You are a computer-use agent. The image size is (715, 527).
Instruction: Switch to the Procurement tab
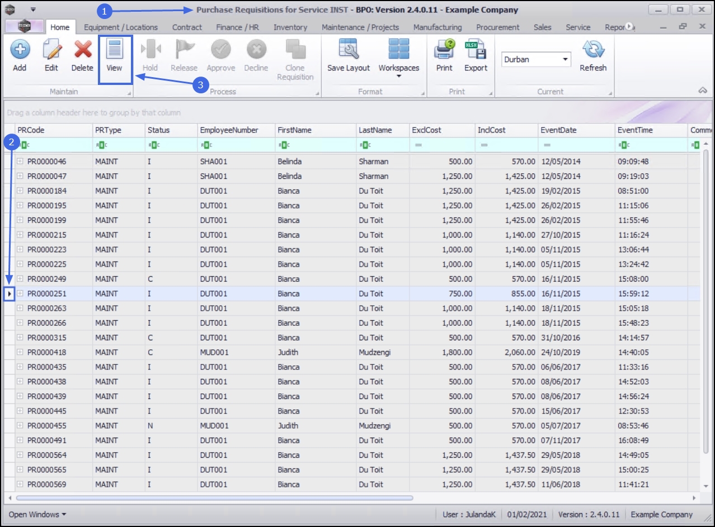[497, 27]
